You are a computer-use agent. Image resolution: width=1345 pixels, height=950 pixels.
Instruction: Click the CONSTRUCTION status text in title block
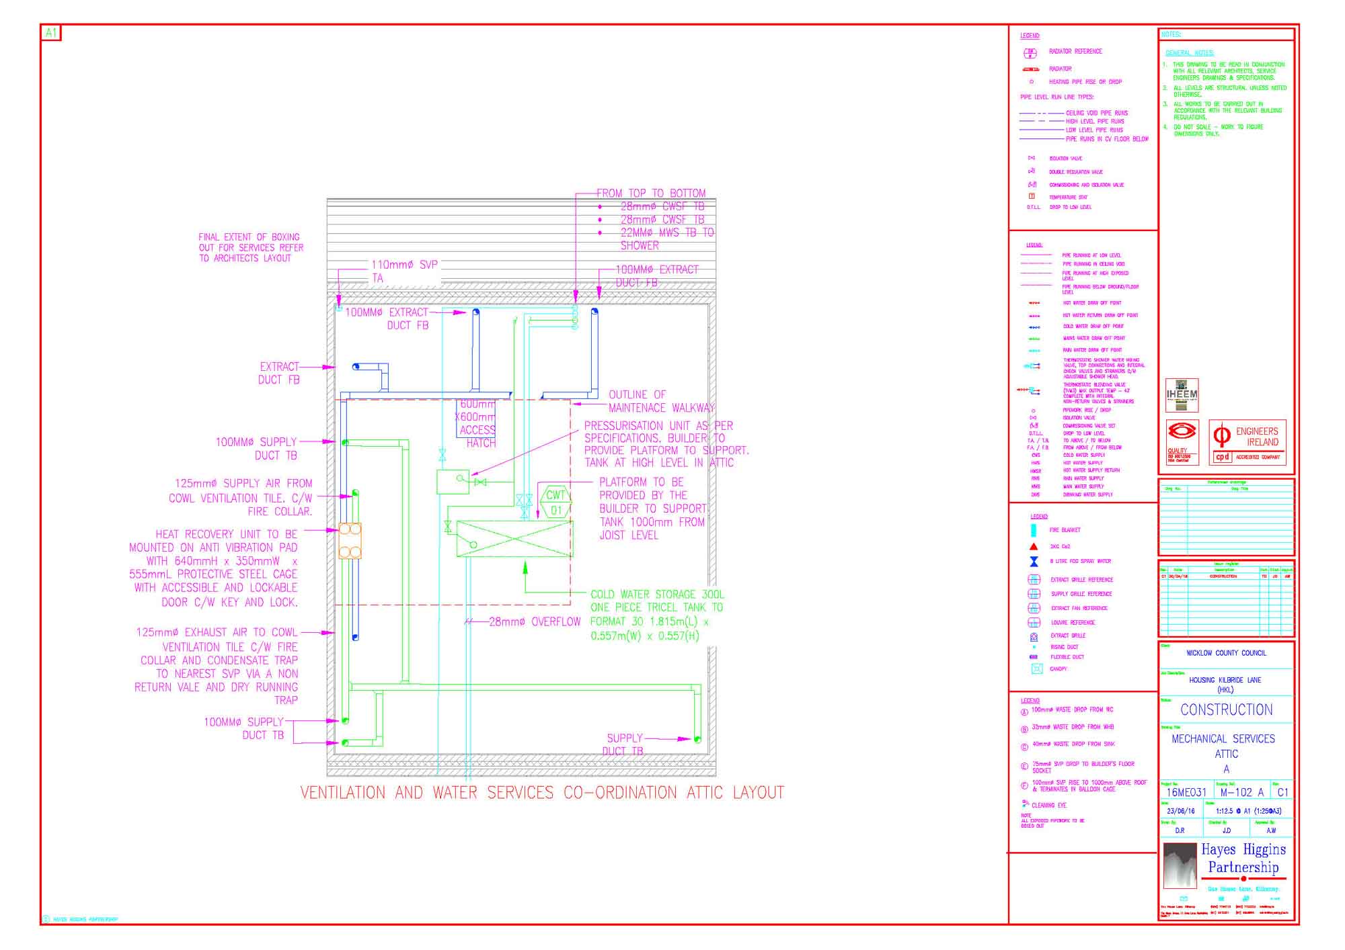1226,710
